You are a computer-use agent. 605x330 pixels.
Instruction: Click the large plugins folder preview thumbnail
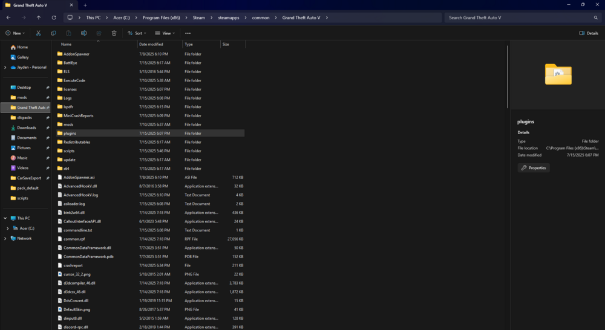pyautogui.click(x=558, y=74)
